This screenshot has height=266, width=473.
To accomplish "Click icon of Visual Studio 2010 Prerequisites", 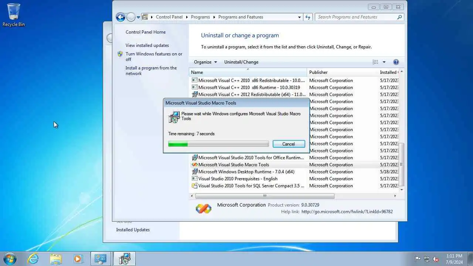I will coord(194,179).
